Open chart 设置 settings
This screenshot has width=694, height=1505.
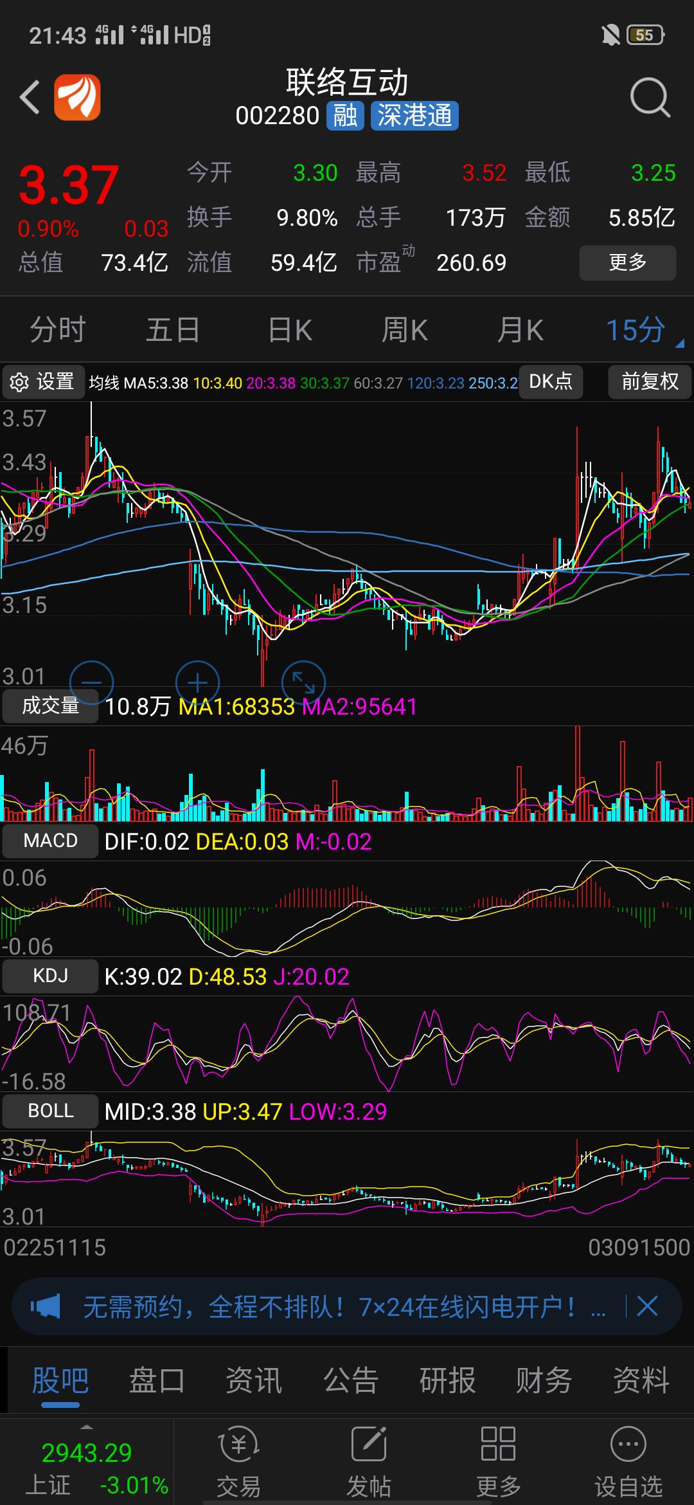point(43,382)
